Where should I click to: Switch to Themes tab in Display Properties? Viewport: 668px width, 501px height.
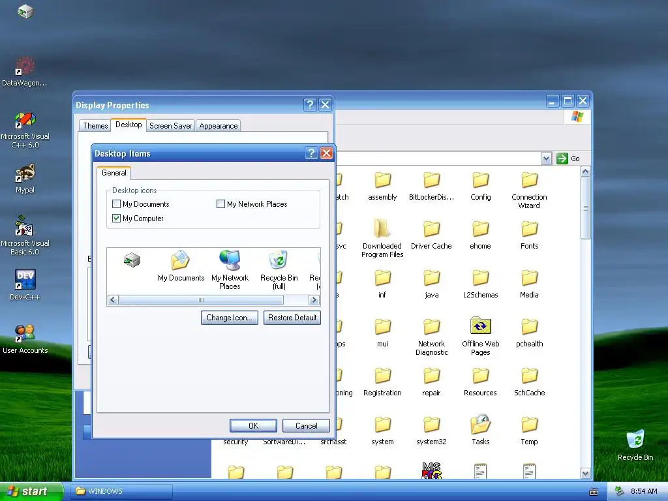95,126
